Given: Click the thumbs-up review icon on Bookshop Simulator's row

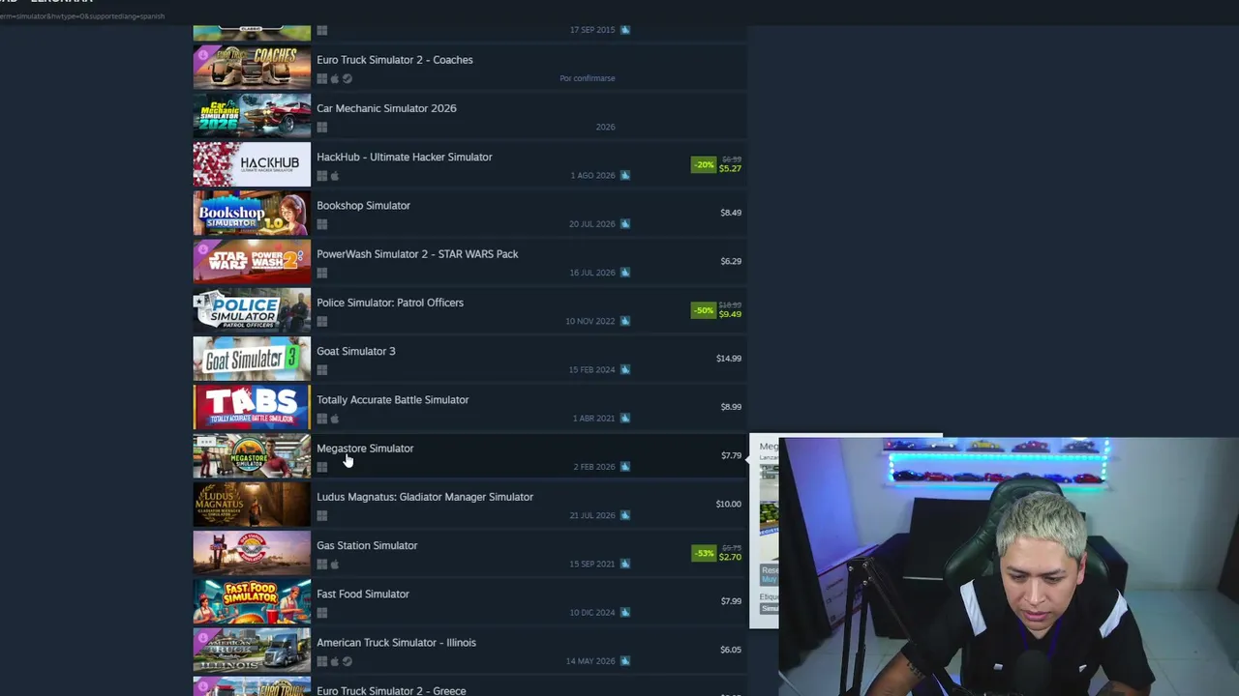Looking at the screenshot, I should 625,223.
